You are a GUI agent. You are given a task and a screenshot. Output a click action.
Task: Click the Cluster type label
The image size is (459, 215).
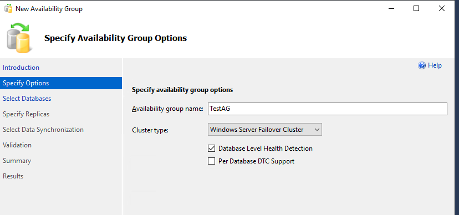[x=150, y=130]
